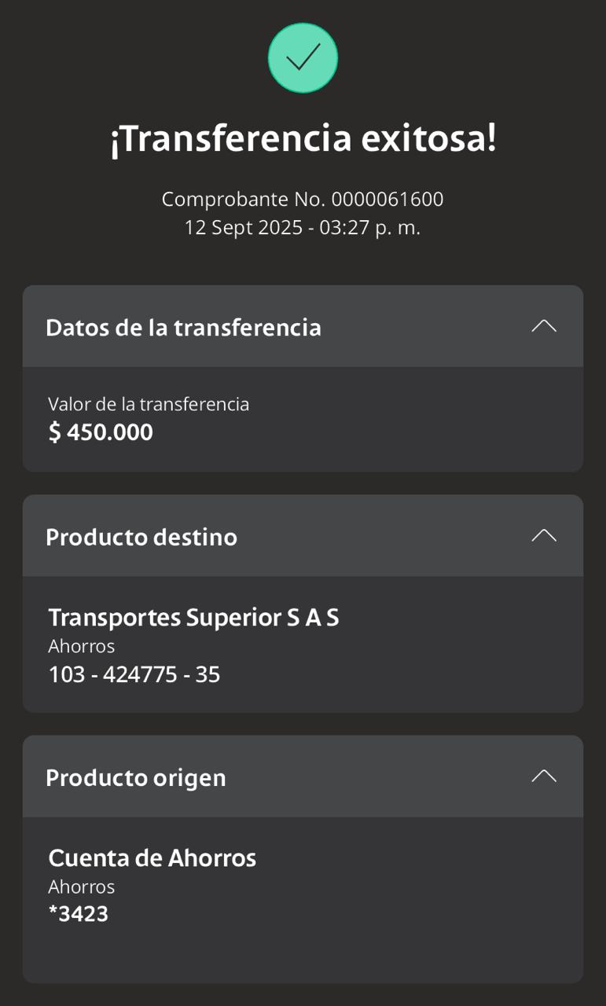Tap destination account number 103 - 424775 - 35
606x1006 pixels.
point(134,674)
